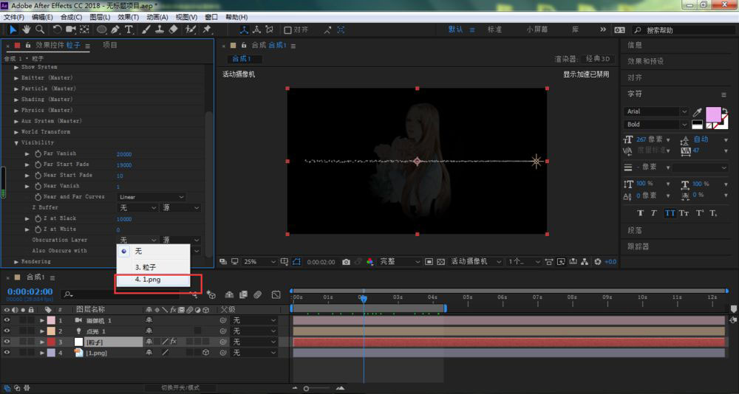Select the Zoom magnifier tool
Viewport: 739px width, 394px height.
point(41,30)
